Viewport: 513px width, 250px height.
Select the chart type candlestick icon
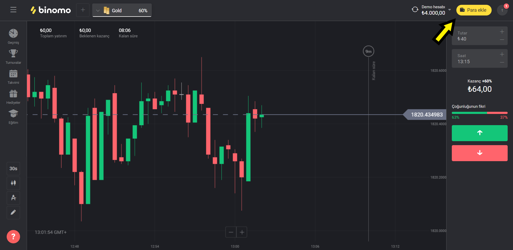click(13, 183)
